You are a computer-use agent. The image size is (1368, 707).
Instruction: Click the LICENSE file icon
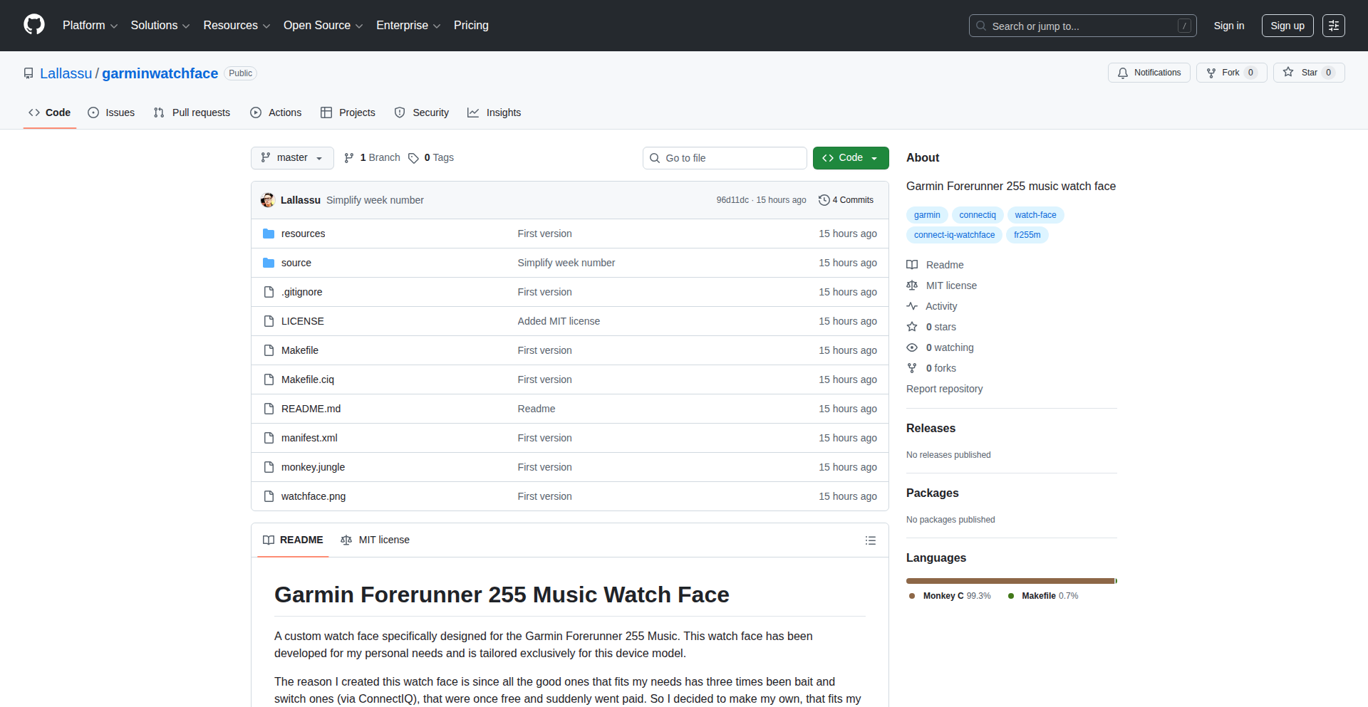click(269, 321)
